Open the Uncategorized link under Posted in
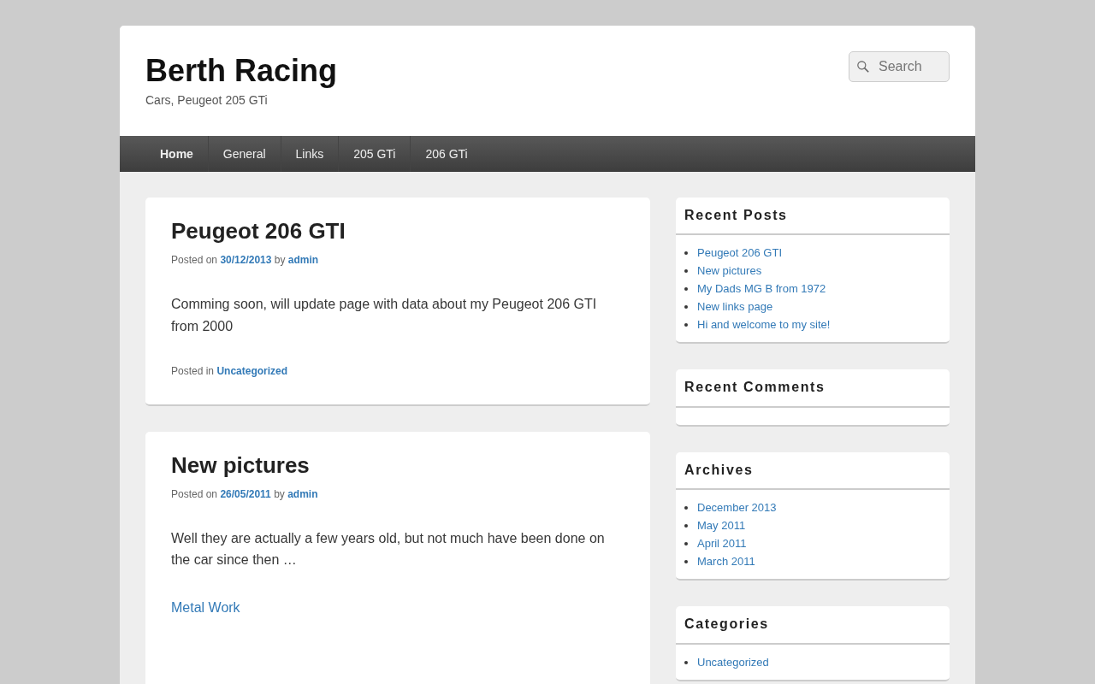This screenshot has height=684, width=1095. coord(252,371)
